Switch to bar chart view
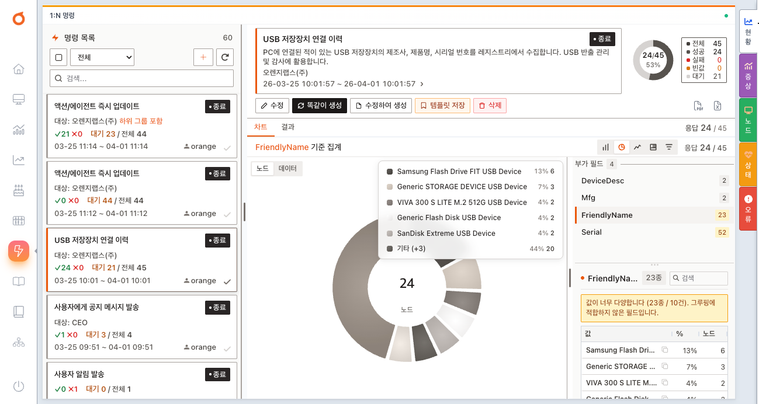Image resolution: width=759 pixels, height=404 pixels. (x=606, y=147)
